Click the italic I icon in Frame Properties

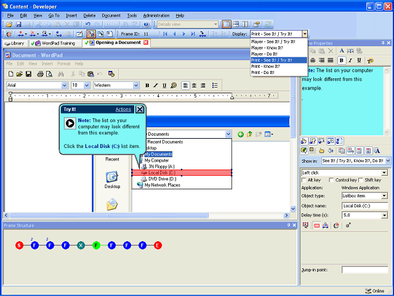coord(350,60)
